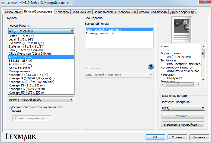The image size is (212, 143).
Task: Choose Конверт C5 (162 x 229 мм)
Action: [41, 89]
